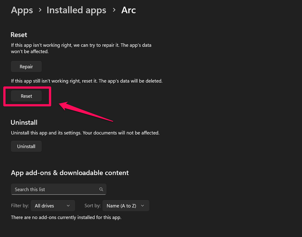Click the 'no add-ons currently installed' message

tap(66, 218)
